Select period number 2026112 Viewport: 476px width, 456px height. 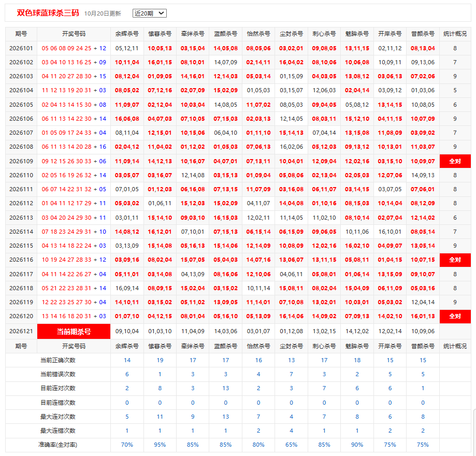pos(21,203)
